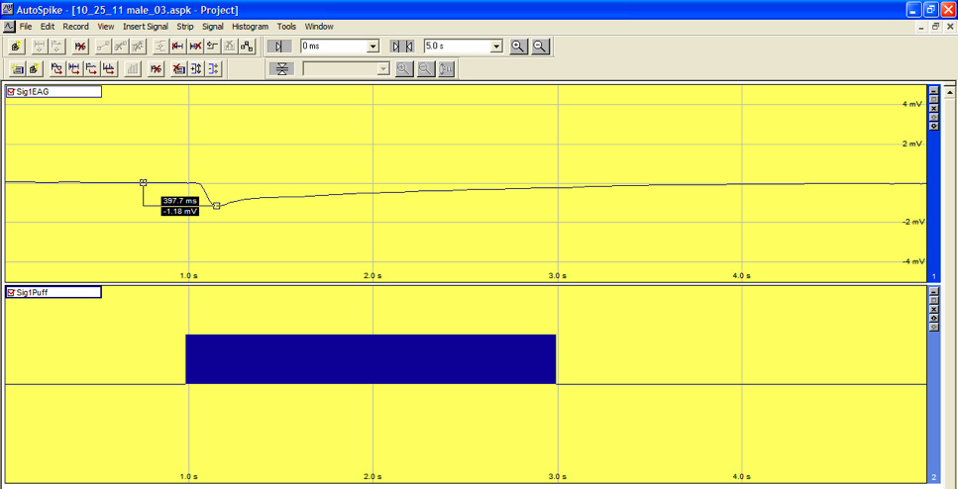
Task: Open the Insert Signal menu
Action: 145,27
